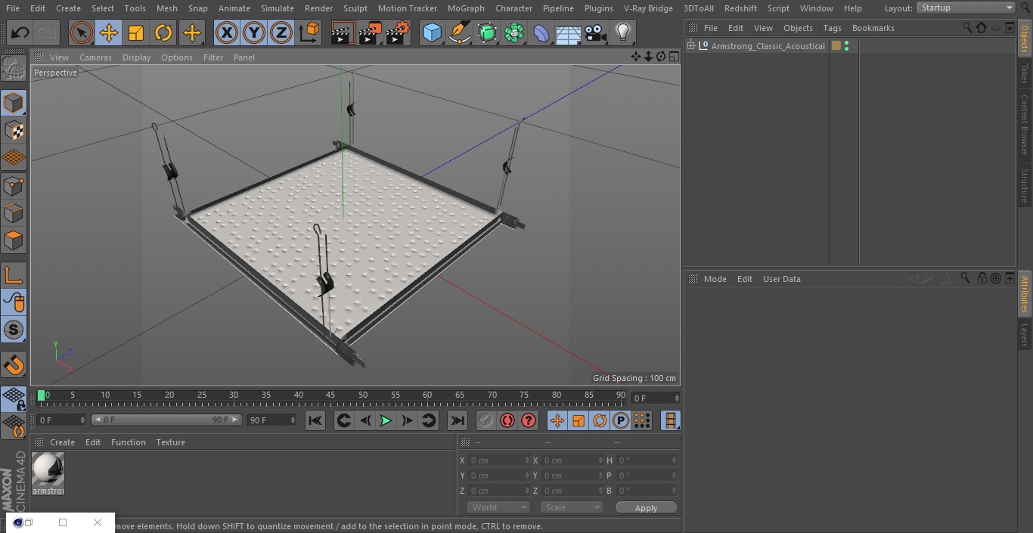Image resolution: width=1033 pixels, height=533 pixels.
Task: Open the Sculpt menu
Action: point(355,8)
